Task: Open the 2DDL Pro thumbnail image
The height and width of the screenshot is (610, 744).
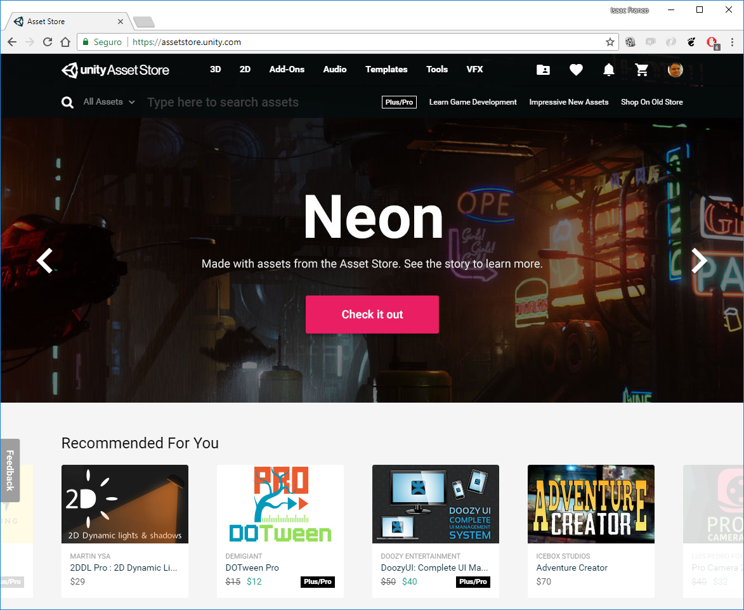Action: (x=125, y=503)
